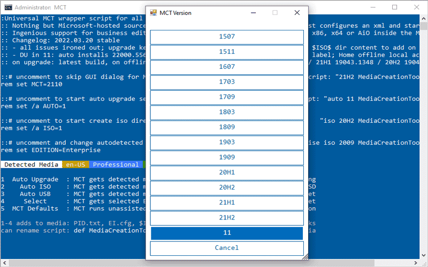Screen dimensions: 428x267
Task: Click the 'Select' option text in console
Action: point(35,201)
